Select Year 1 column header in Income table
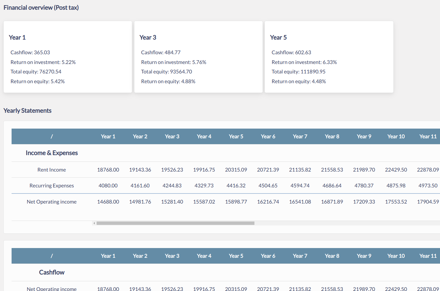440x291 pixels. [108, 137]
